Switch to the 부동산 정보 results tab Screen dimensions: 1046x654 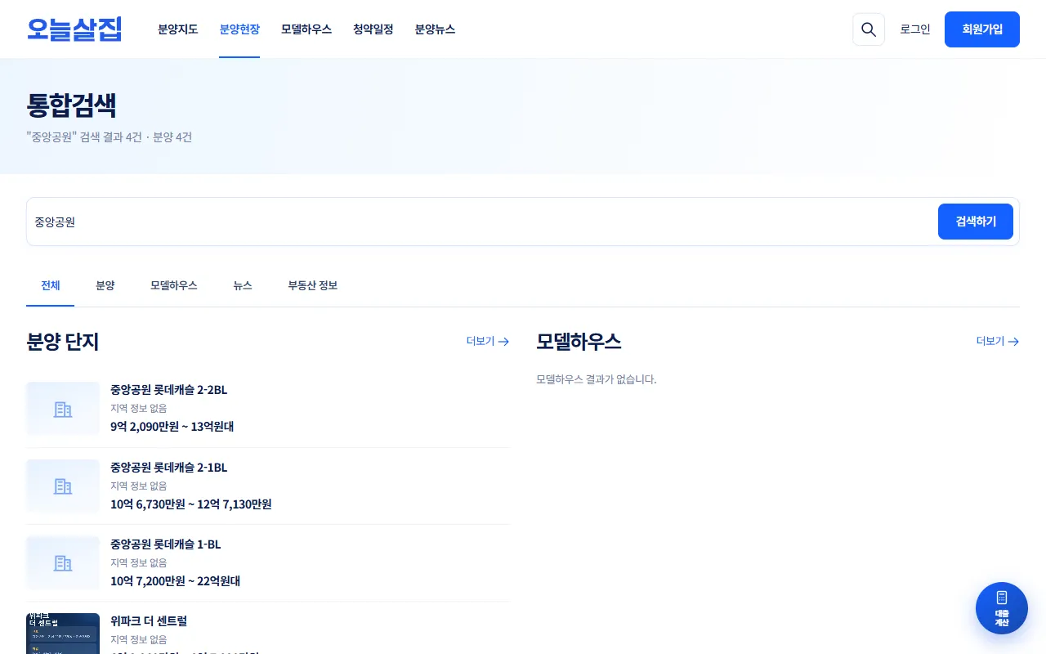coord(313,286)
